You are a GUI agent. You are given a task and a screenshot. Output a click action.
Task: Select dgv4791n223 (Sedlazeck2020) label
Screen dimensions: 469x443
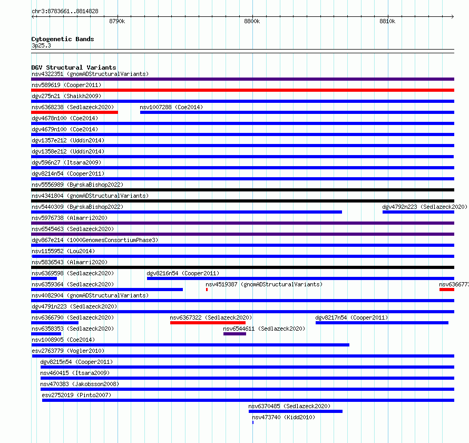click(x=74, y=306)
